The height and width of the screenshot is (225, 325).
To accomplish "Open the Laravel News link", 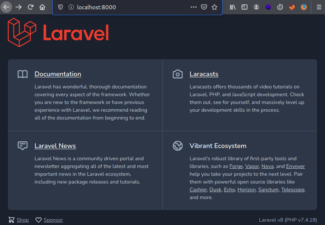I will pyautogui.click(x=55, y=146).
